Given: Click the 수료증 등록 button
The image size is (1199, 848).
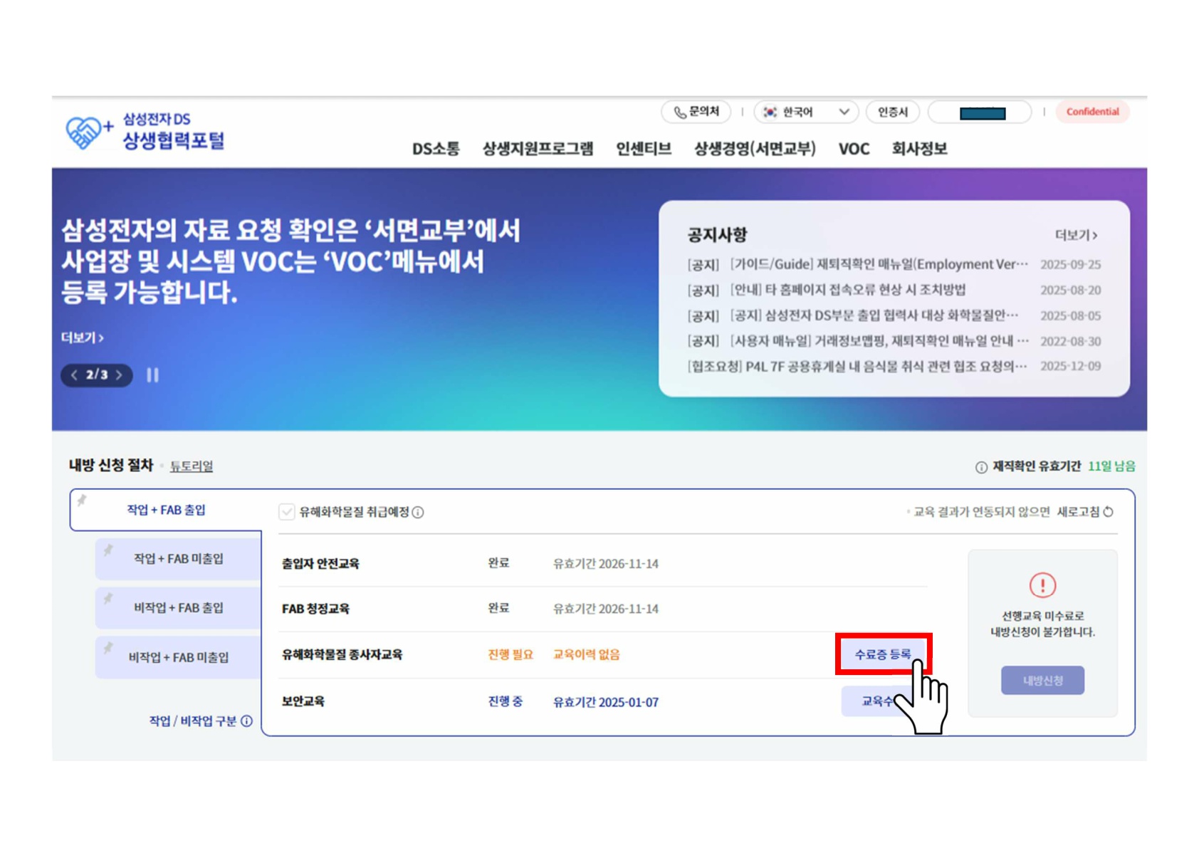Looking at the screenshot, I should click(882, 654).
